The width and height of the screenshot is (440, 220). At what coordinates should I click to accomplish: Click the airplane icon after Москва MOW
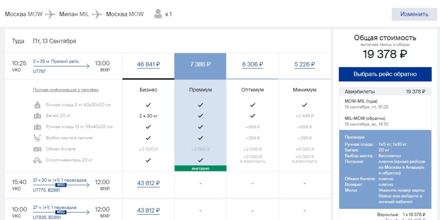50,14
